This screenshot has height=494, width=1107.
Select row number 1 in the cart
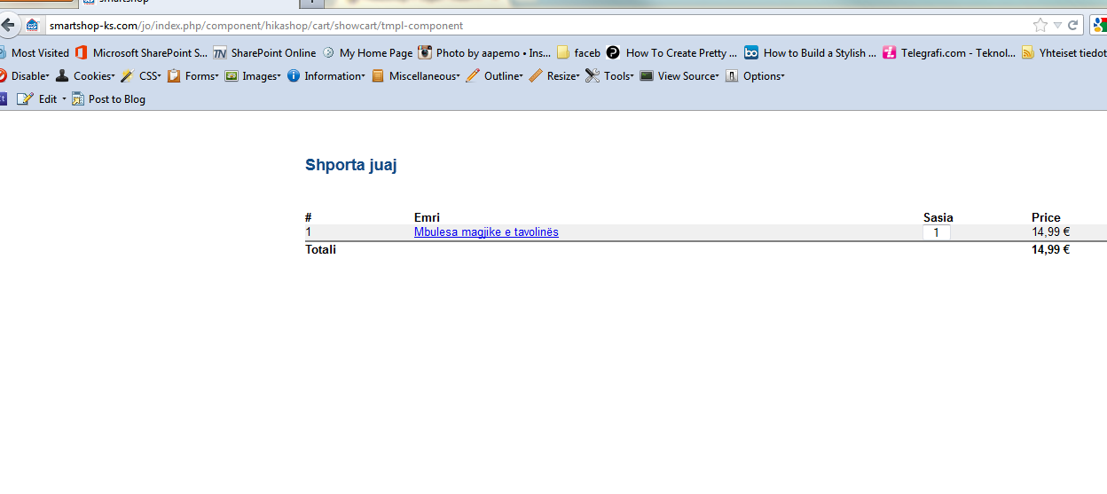tap(309, 232)
